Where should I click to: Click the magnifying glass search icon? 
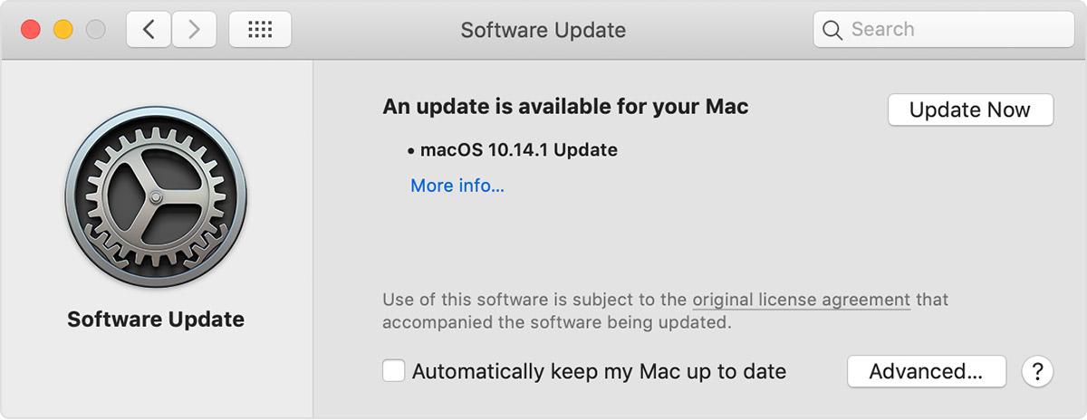click(832, 30)
